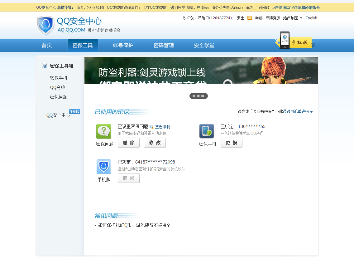Click the 常见问题 heading
Viewport: 354px width, 259px height.
coord(106,216)
